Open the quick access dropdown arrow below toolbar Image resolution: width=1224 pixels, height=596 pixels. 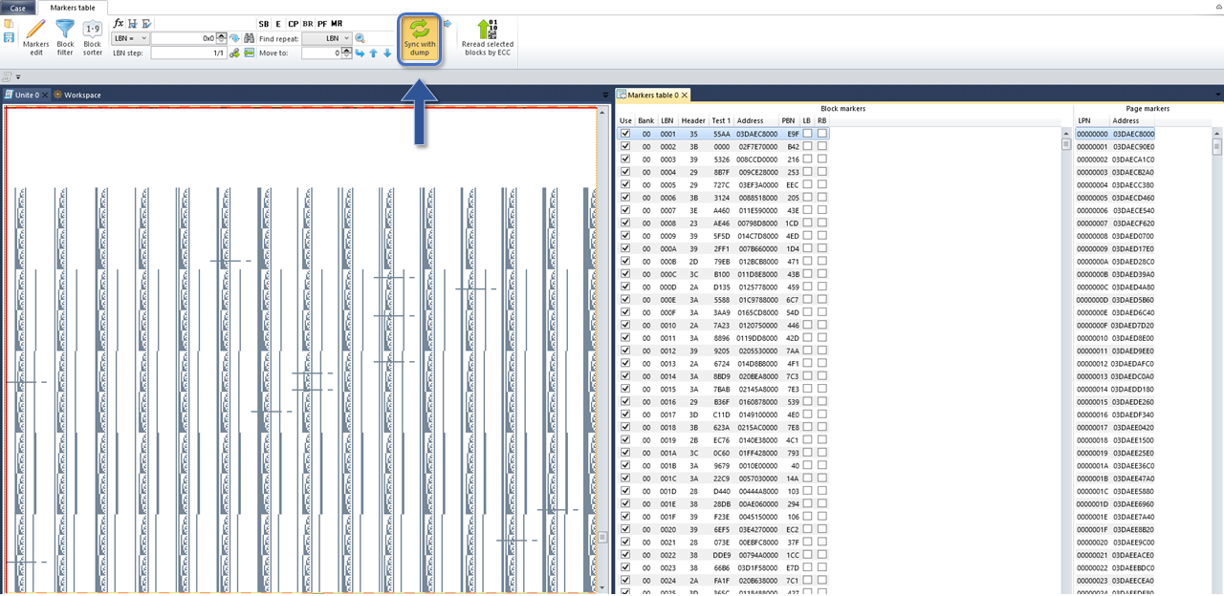[18, 77]
